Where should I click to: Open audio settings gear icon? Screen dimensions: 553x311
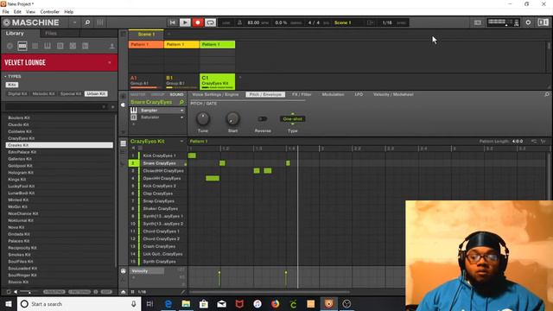pyautogui.click(x=528, y=22)
